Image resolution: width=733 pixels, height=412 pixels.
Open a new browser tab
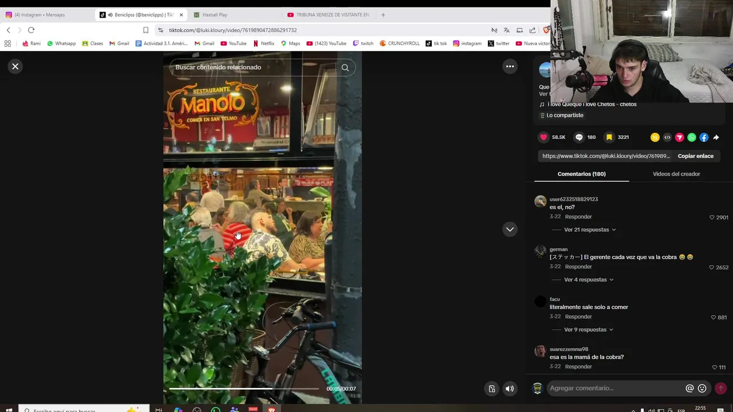point(383,15)
